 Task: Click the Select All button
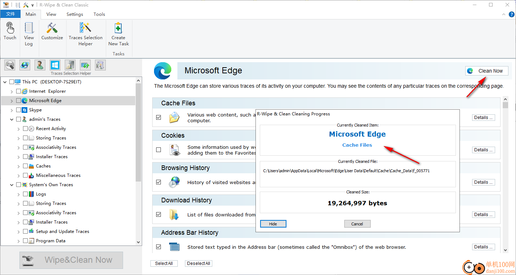[x=164, y=263]
